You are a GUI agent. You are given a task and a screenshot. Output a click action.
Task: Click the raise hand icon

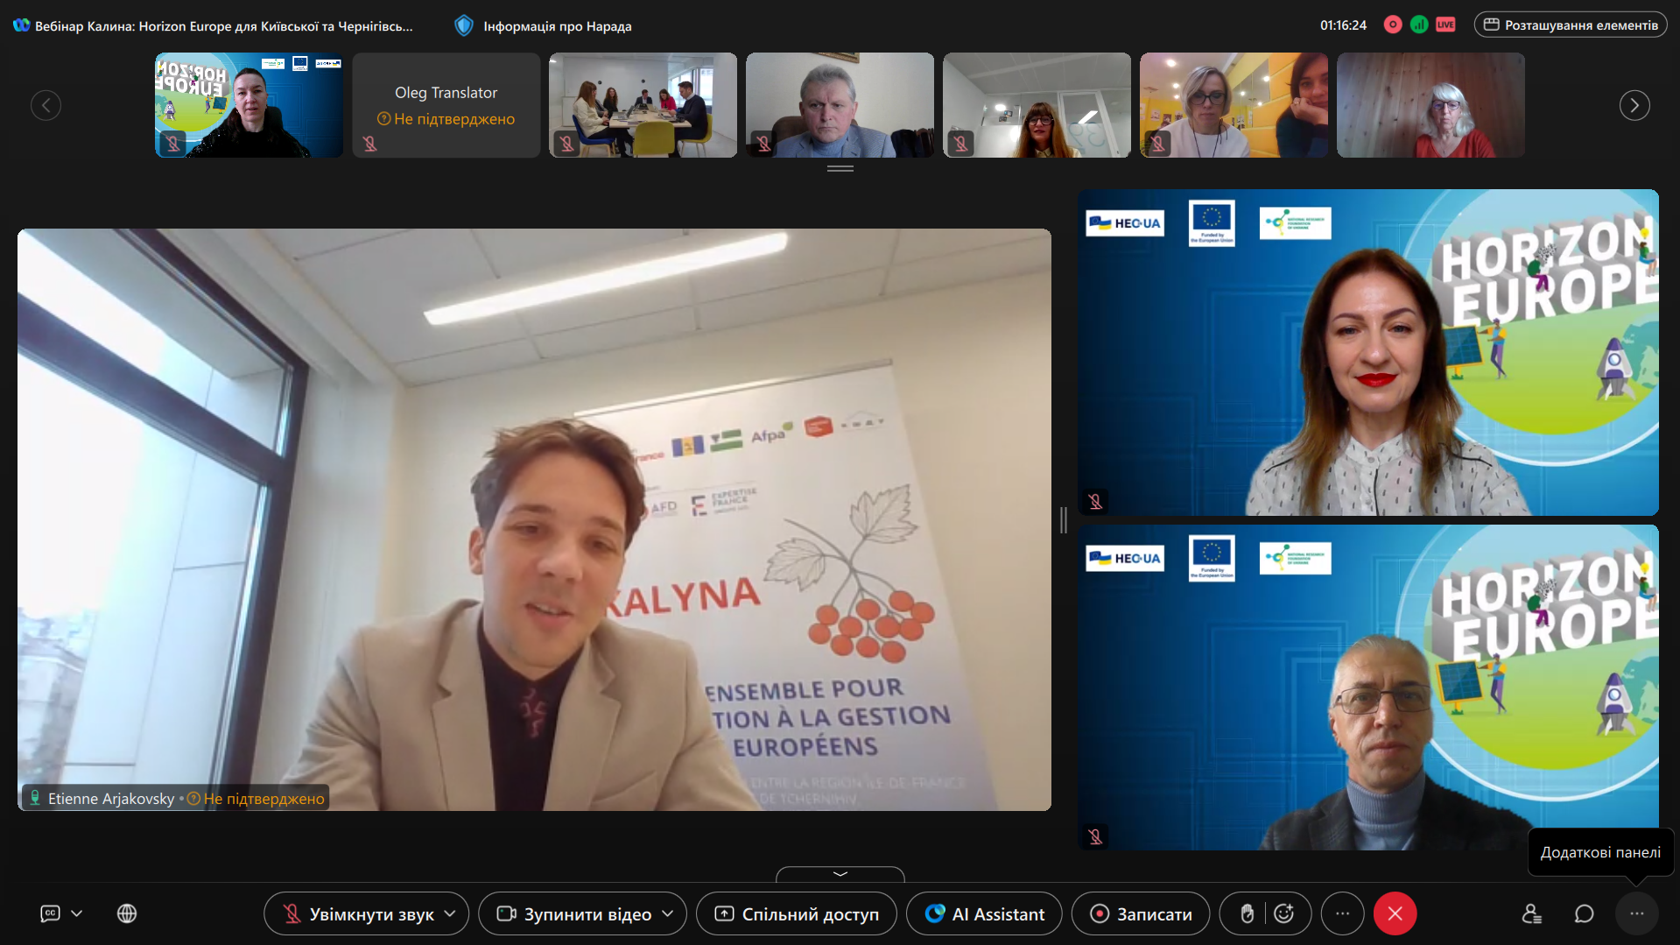coord(1247,913)
